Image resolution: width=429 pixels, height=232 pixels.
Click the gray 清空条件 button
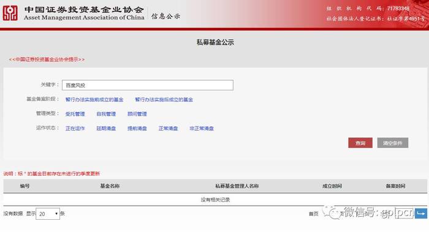click(393, 143)
